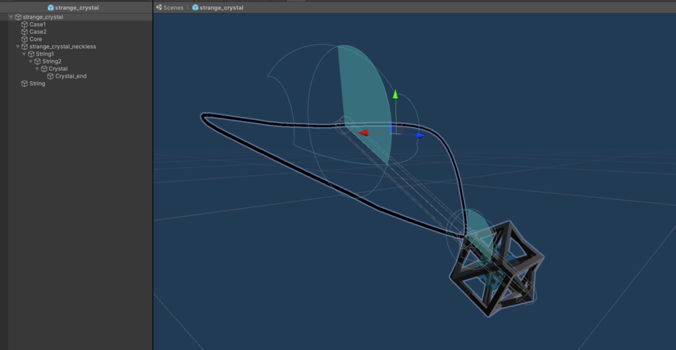Click the cube icon next to Case2
Screen dimensions: 676x350
coord(24,32)
